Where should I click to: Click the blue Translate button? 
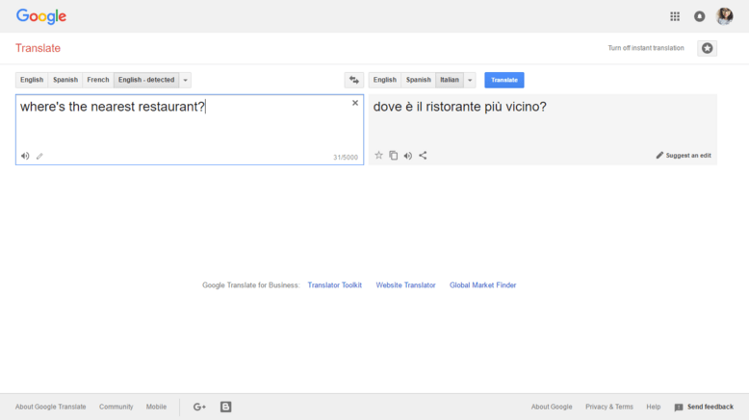(x=504, y=80)
